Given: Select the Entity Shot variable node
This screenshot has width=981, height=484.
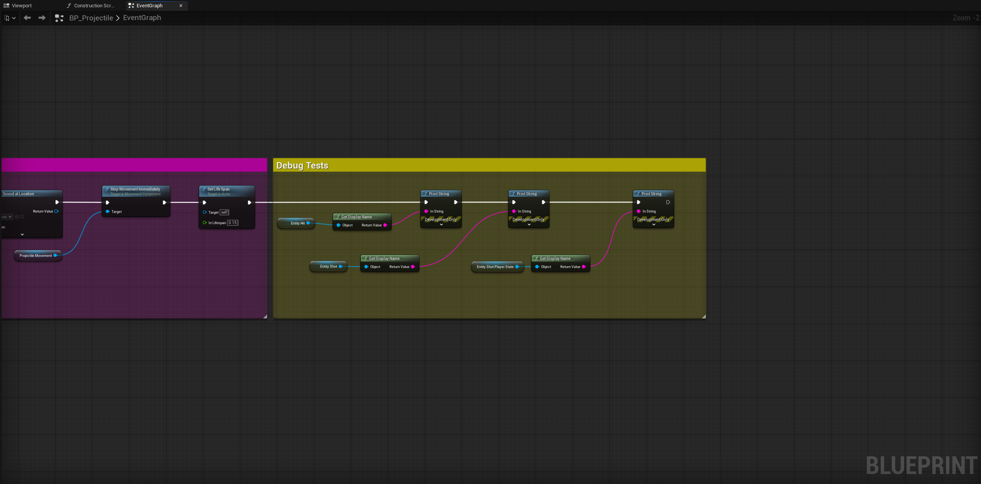Looking at the screenshot, I should click(328, 266).
